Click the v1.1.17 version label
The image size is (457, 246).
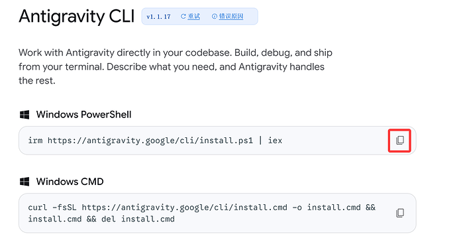[x=158, y=17]
